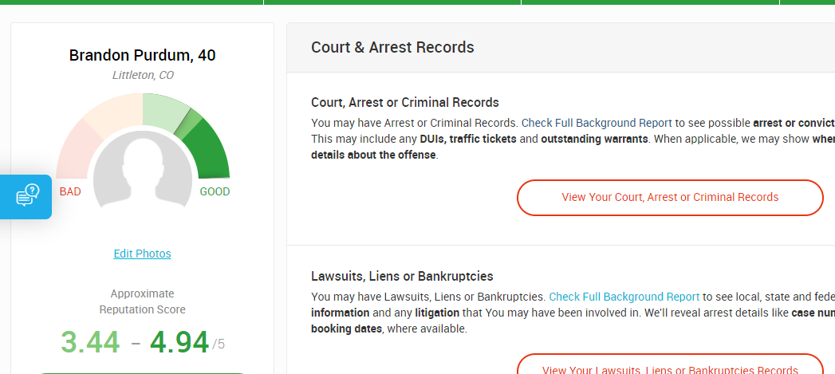
Task: Click the Court, Arrest or Criminal Records heading
Action: coord(404,102)
